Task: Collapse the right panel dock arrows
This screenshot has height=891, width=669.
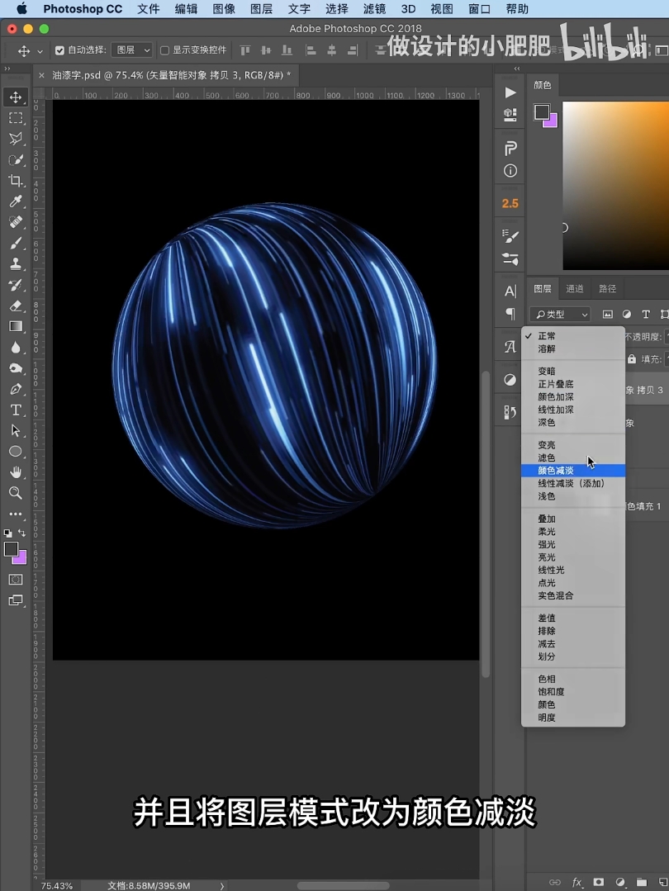Action: (517, 69)
